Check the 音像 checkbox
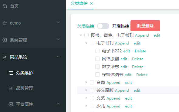The height and width of the screenshot is (112, 179). coord(92,82)
